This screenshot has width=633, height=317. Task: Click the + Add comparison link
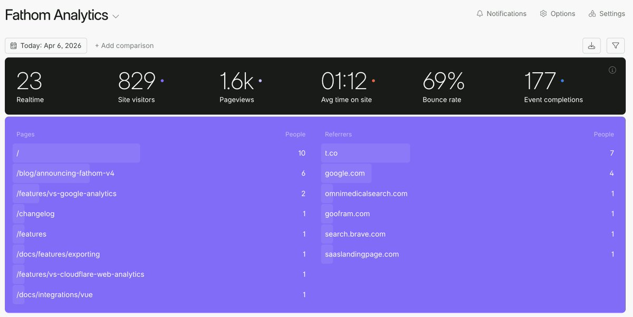[x=124, y=46]
